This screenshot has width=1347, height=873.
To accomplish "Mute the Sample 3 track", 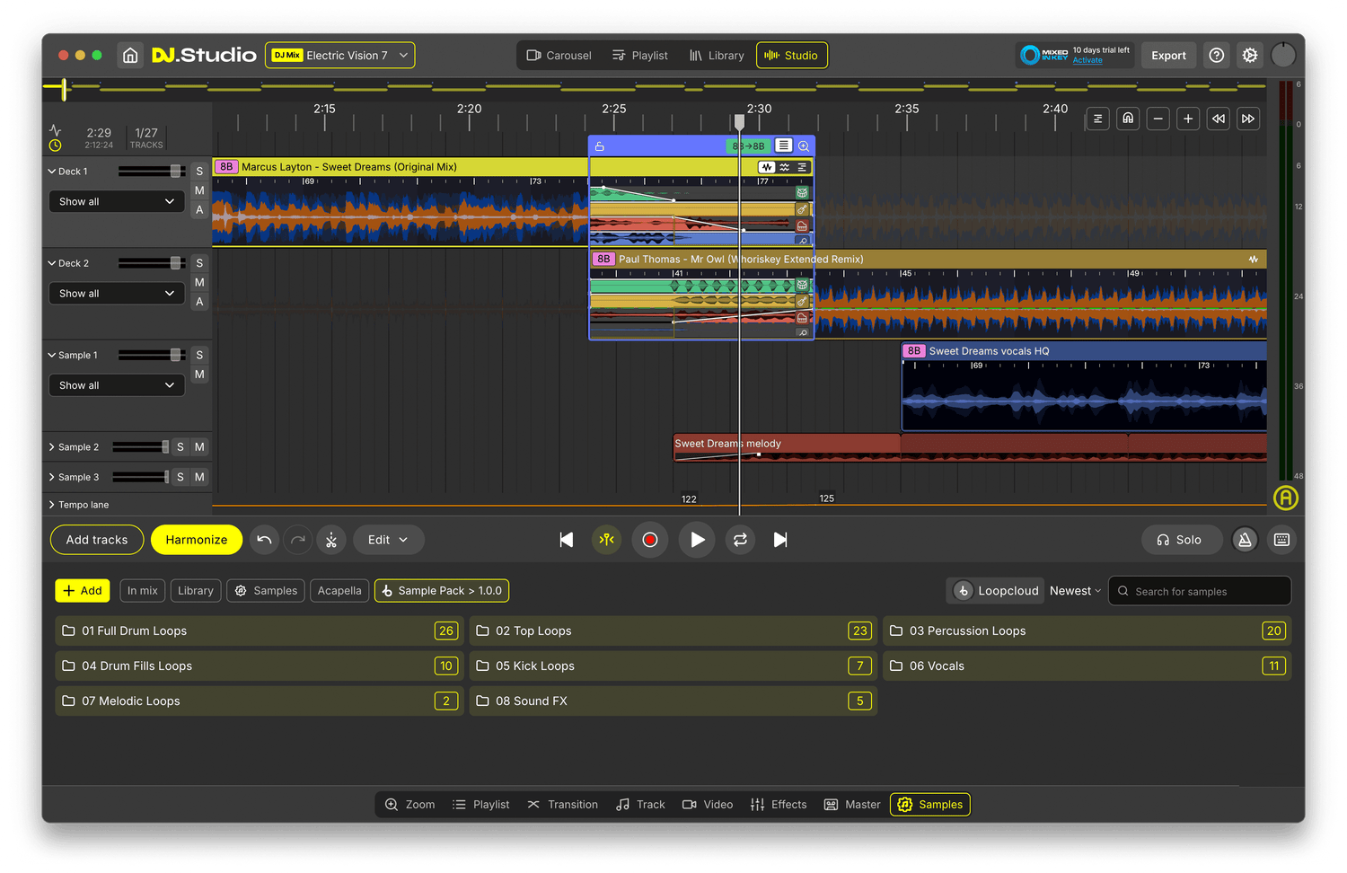I will [x=199, y=477].
